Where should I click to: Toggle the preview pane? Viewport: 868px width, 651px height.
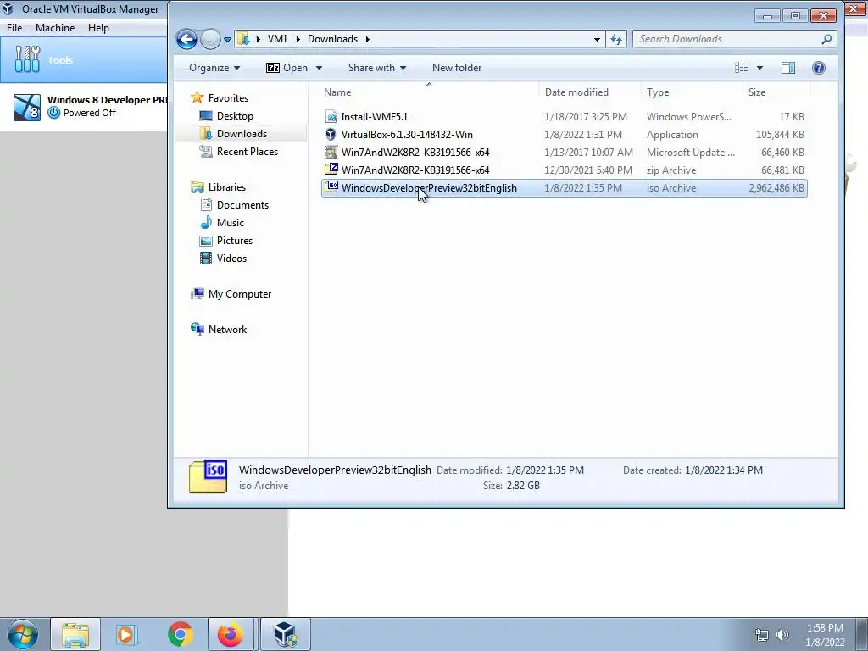tap(788, 68)
